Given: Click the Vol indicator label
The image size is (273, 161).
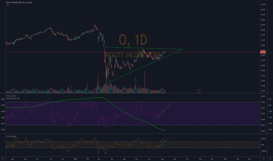Looking at the screenshot, I should coord(8,5).
